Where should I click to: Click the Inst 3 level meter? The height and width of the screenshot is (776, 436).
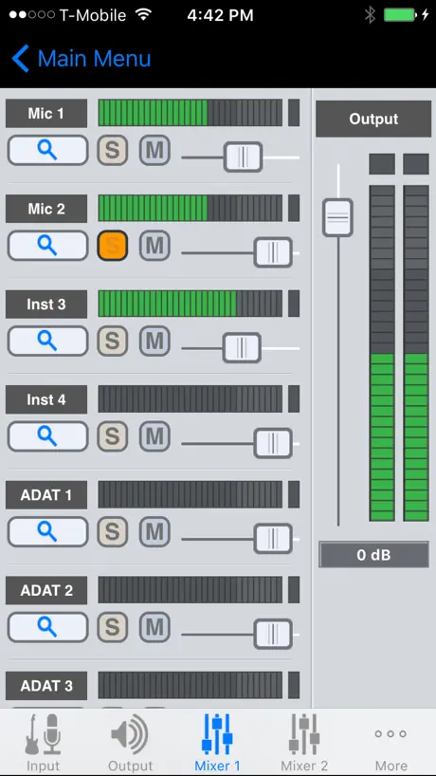click(x=191, y=304)
